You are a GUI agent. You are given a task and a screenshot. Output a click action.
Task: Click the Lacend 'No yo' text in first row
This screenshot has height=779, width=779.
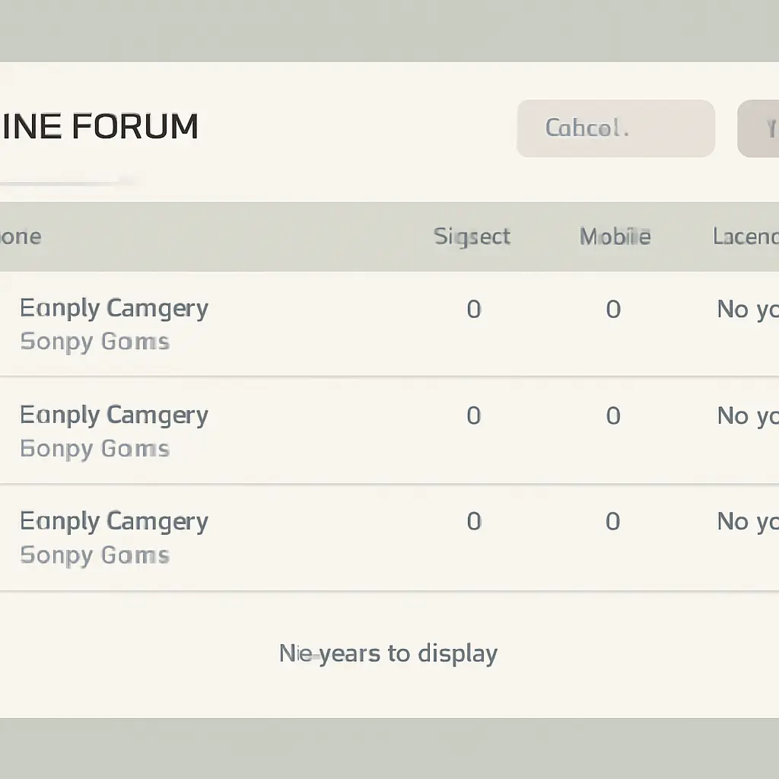point(747,310)
